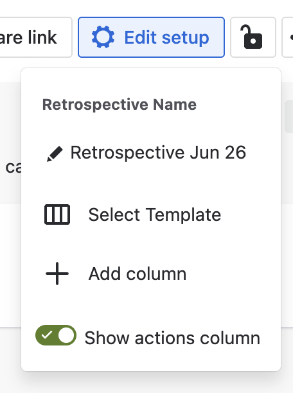The height and width of the screenshot is (393, 293).
Task: Collapse the Edit setup dropdown button
Action: click(151, 37)
